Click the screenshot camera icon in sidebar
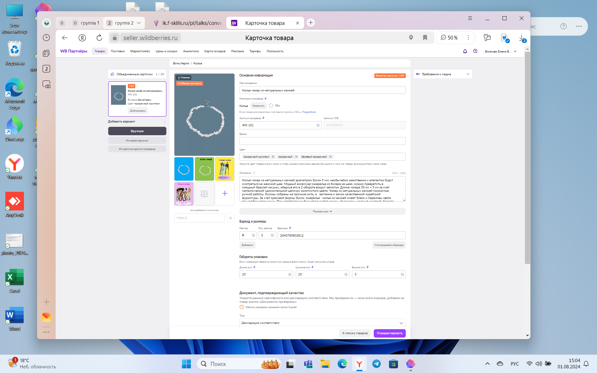This screenshot has width=597, height=373. pyautogui.click(x=46, y=84)
